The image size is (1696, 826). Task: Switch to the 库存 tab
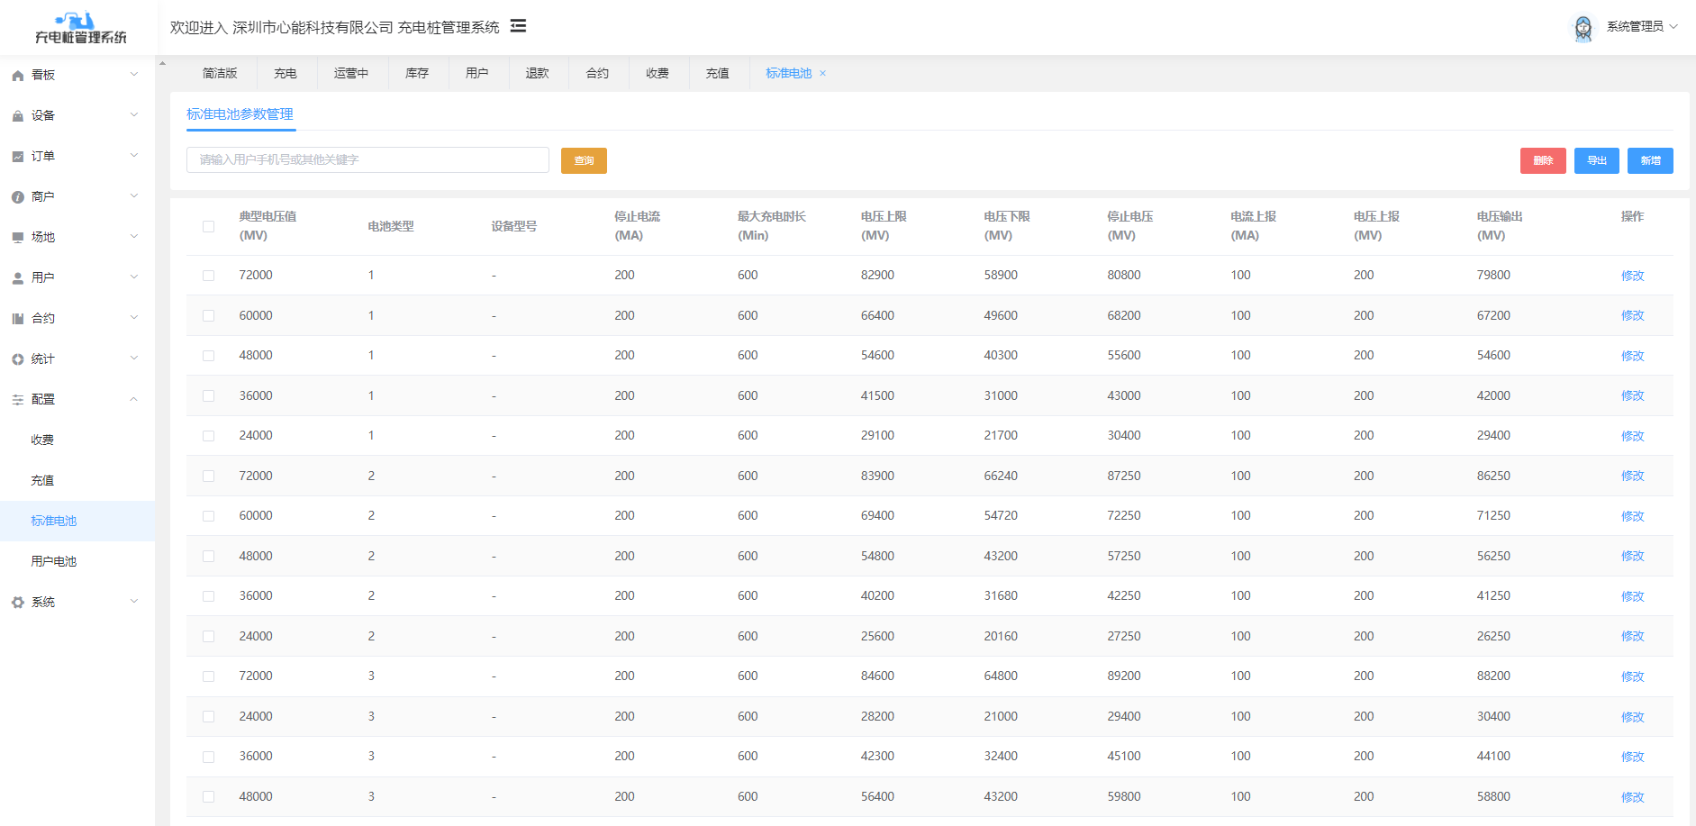[x=417, y=74]
